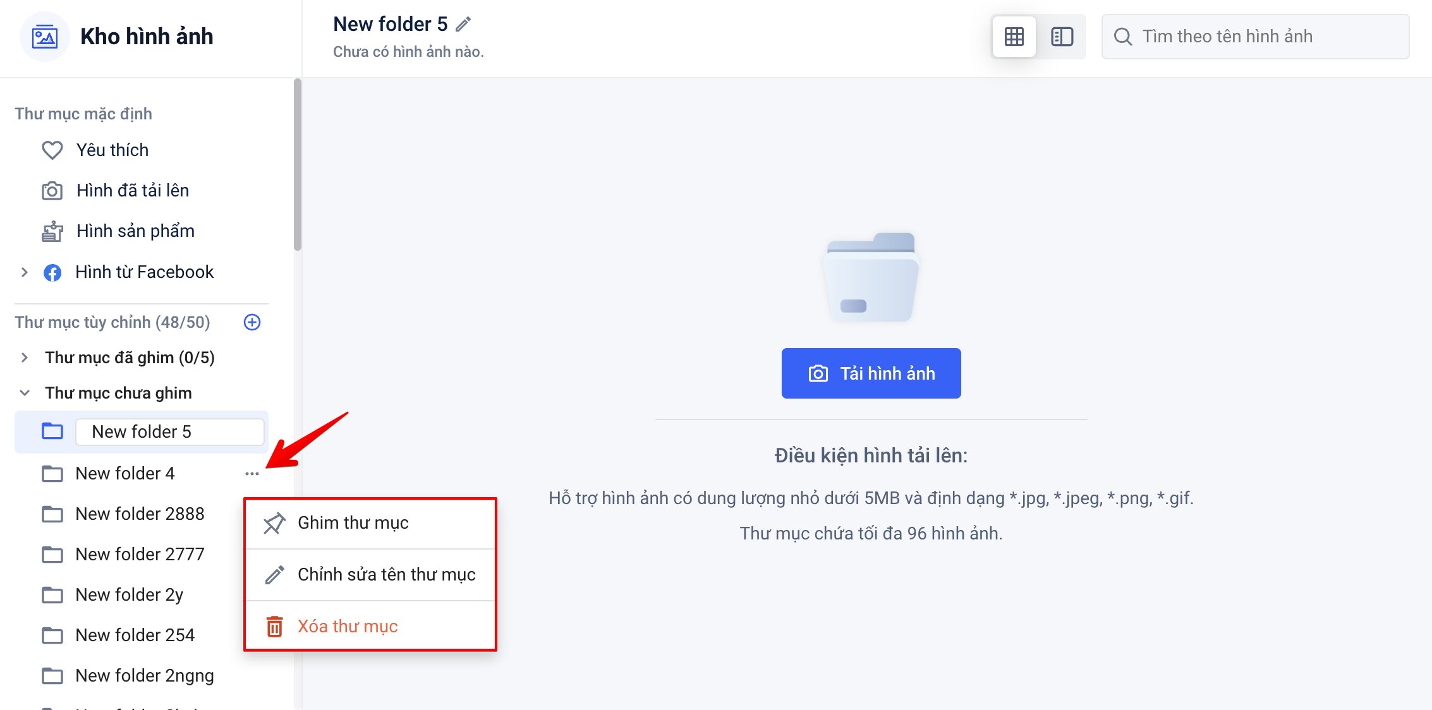Expand the Hình từ Facebook folder

coord(25,272)
